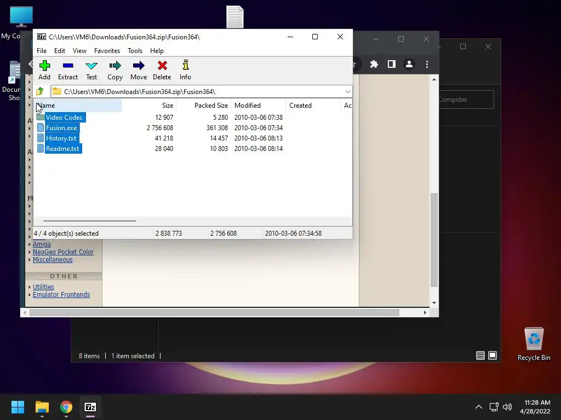Open the Amiga link in browser
Image resolution: width=561 pixels, height=420 pixels.
coord(42,244)
